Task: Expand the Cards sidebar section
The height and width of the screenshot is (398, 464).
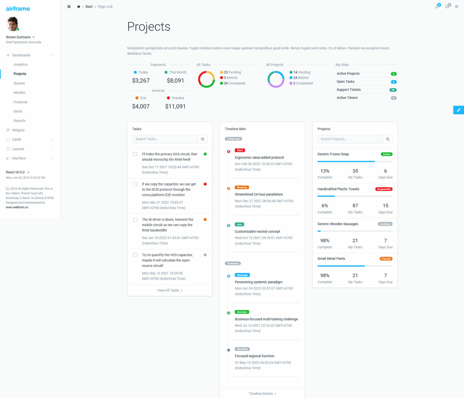Action: 17,139
